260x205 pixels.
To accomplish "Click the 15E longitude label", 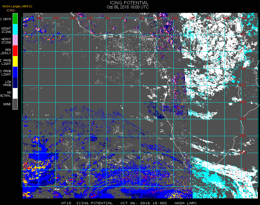I will click(175, 18).
